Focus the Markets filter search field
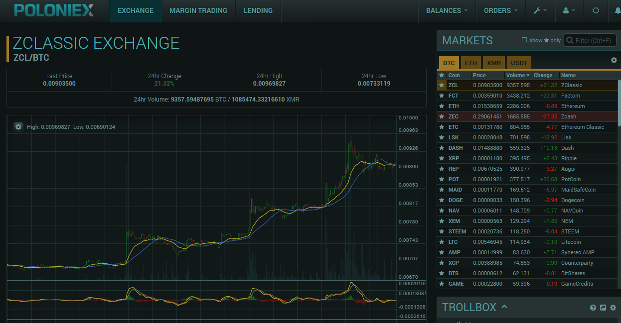Viewport: 621px width, 323px height. pos(591,40)
